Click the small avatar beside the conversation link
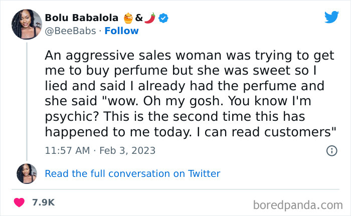Screen dimensions: 351x216 (x=27, y=173)
